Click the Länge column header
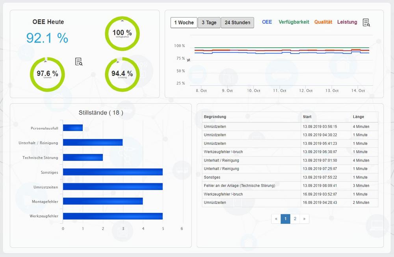The height and width of the screenshot is (257, 394). click(x=364, y=117)
